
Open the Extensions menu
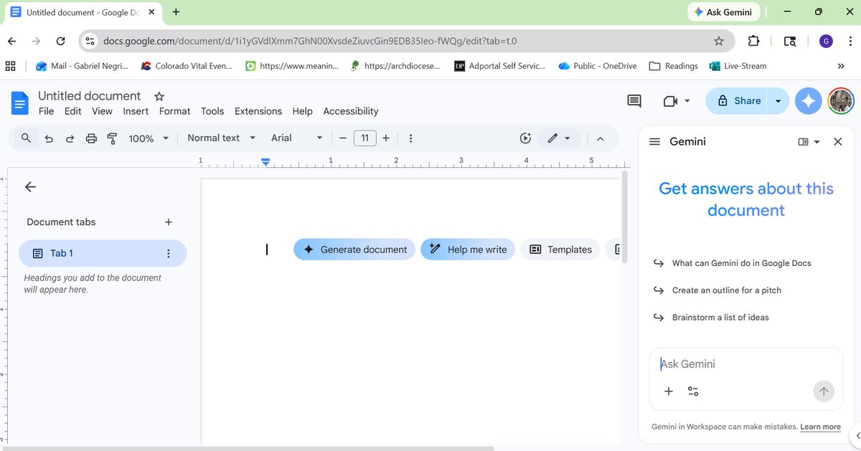coord(258,111)
